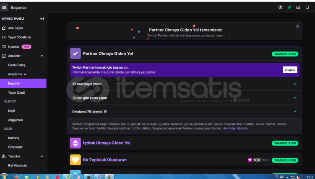Screen dimensions: 315x179
Task: Open Firefox from the taskbar
Action: tap(16, 177)
